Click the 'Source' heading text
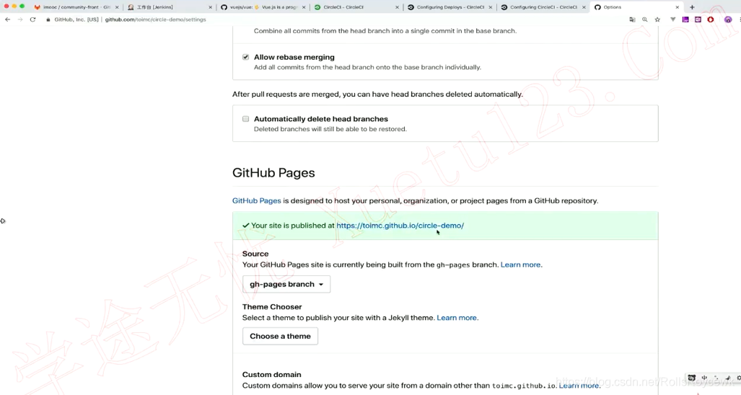 (255, 254)
